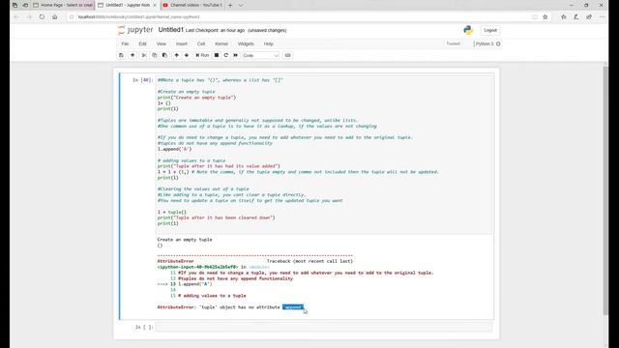
Task: Move the selected cell up
Action: (176, 55)
